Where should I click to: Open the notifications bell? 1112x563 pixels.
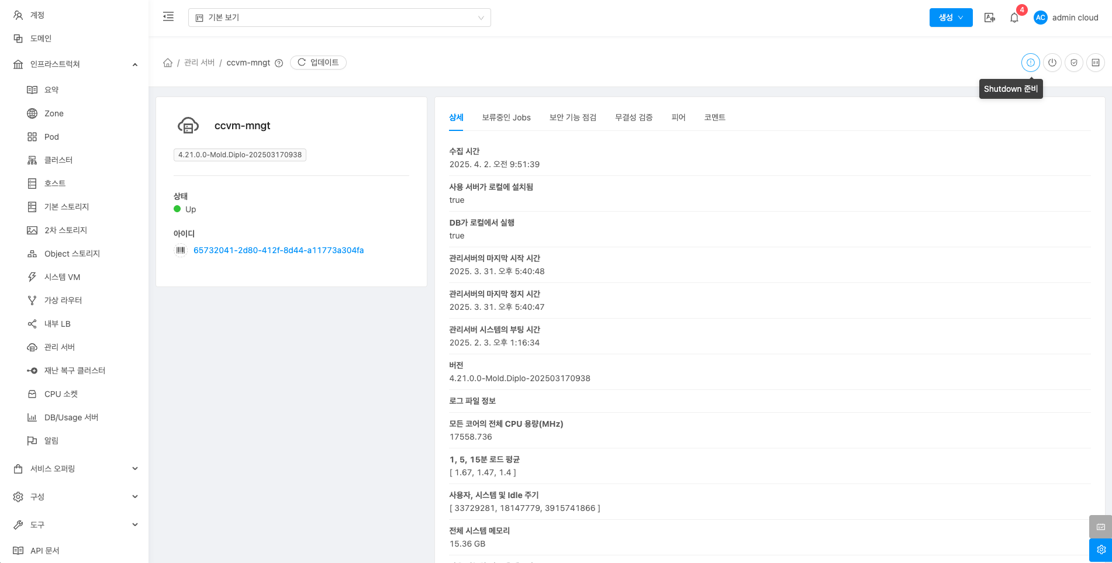(1014, 18)
